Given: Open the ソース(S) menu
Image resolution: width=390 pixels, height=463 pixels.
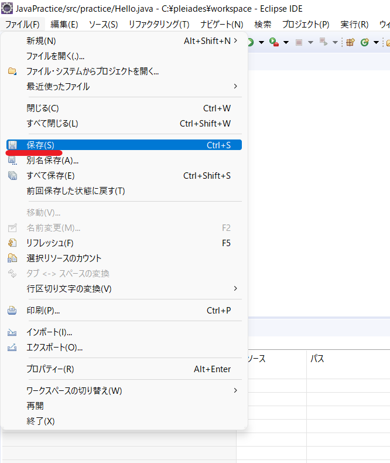Looking at the screenshot, I should click(104, 24).
